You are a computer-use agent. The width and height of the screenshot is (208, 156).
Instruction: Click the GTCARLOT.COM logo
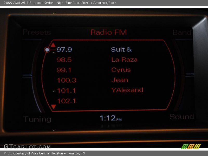pyautogui.click(x=27, y=146)
